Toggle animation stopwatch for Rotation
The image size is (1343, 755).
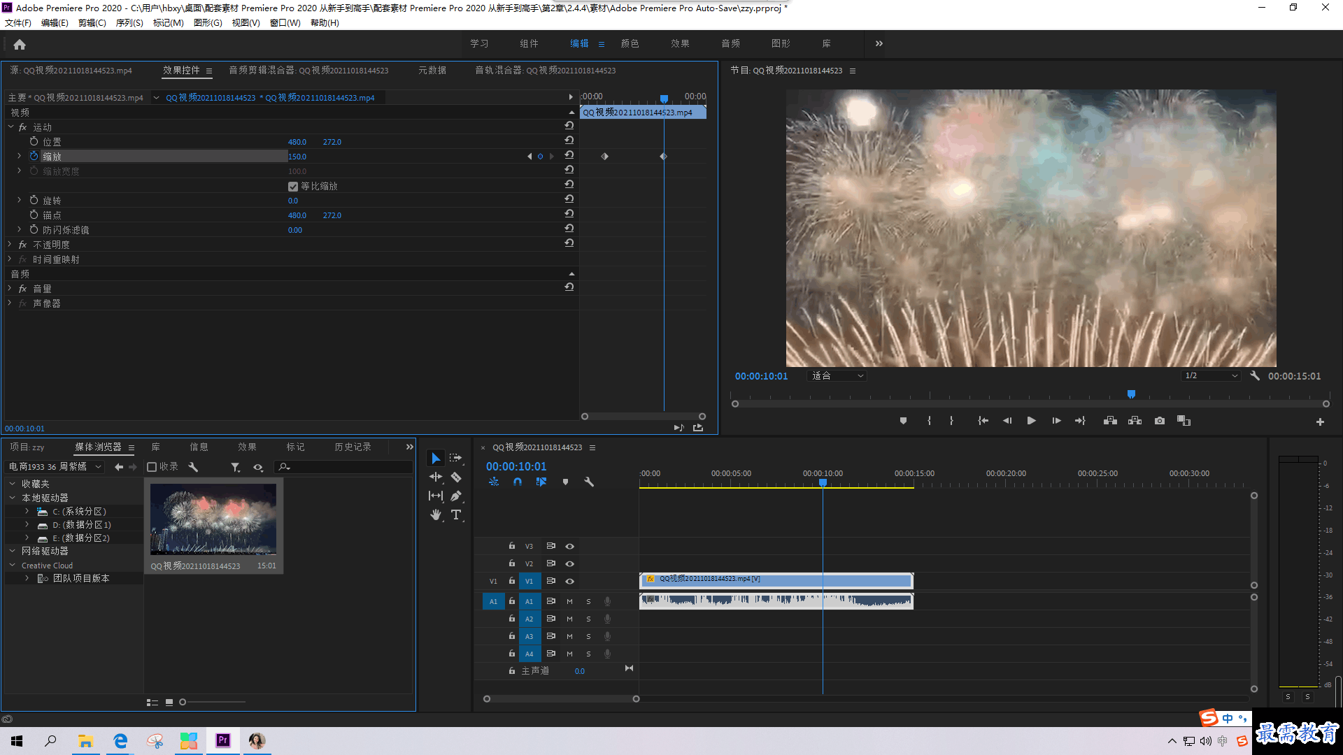[x=34, y=200]
